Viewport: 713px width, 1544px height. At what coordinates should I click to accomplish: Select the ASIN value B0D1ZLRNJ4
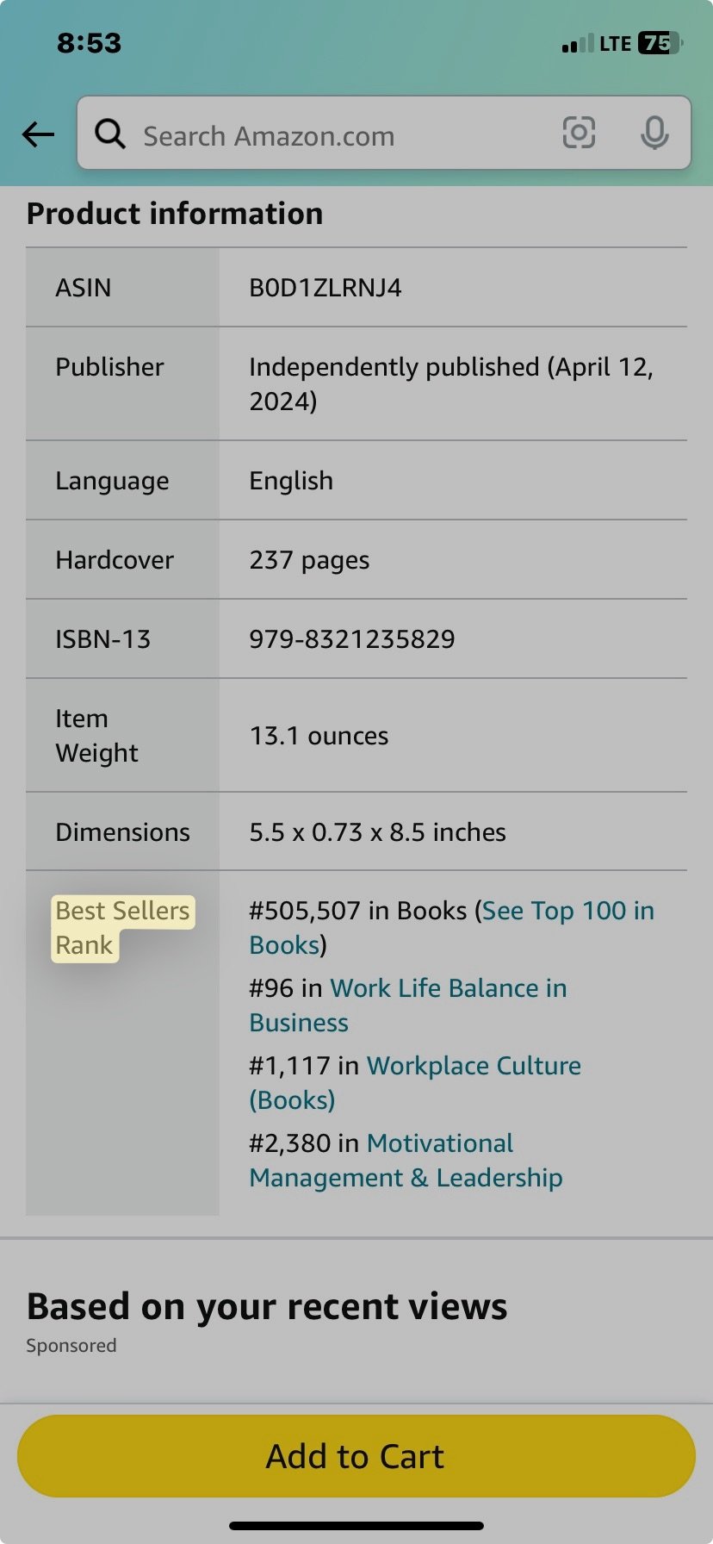click(x=325, y=288)
